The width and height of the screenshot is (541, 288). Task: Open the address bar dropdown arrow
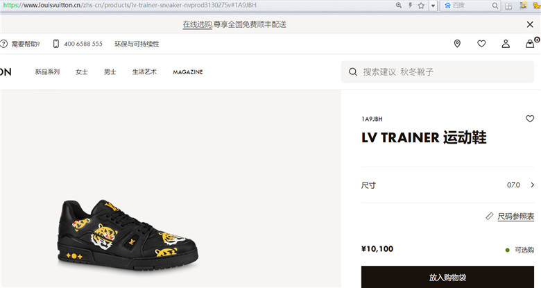tap(433, 6)
